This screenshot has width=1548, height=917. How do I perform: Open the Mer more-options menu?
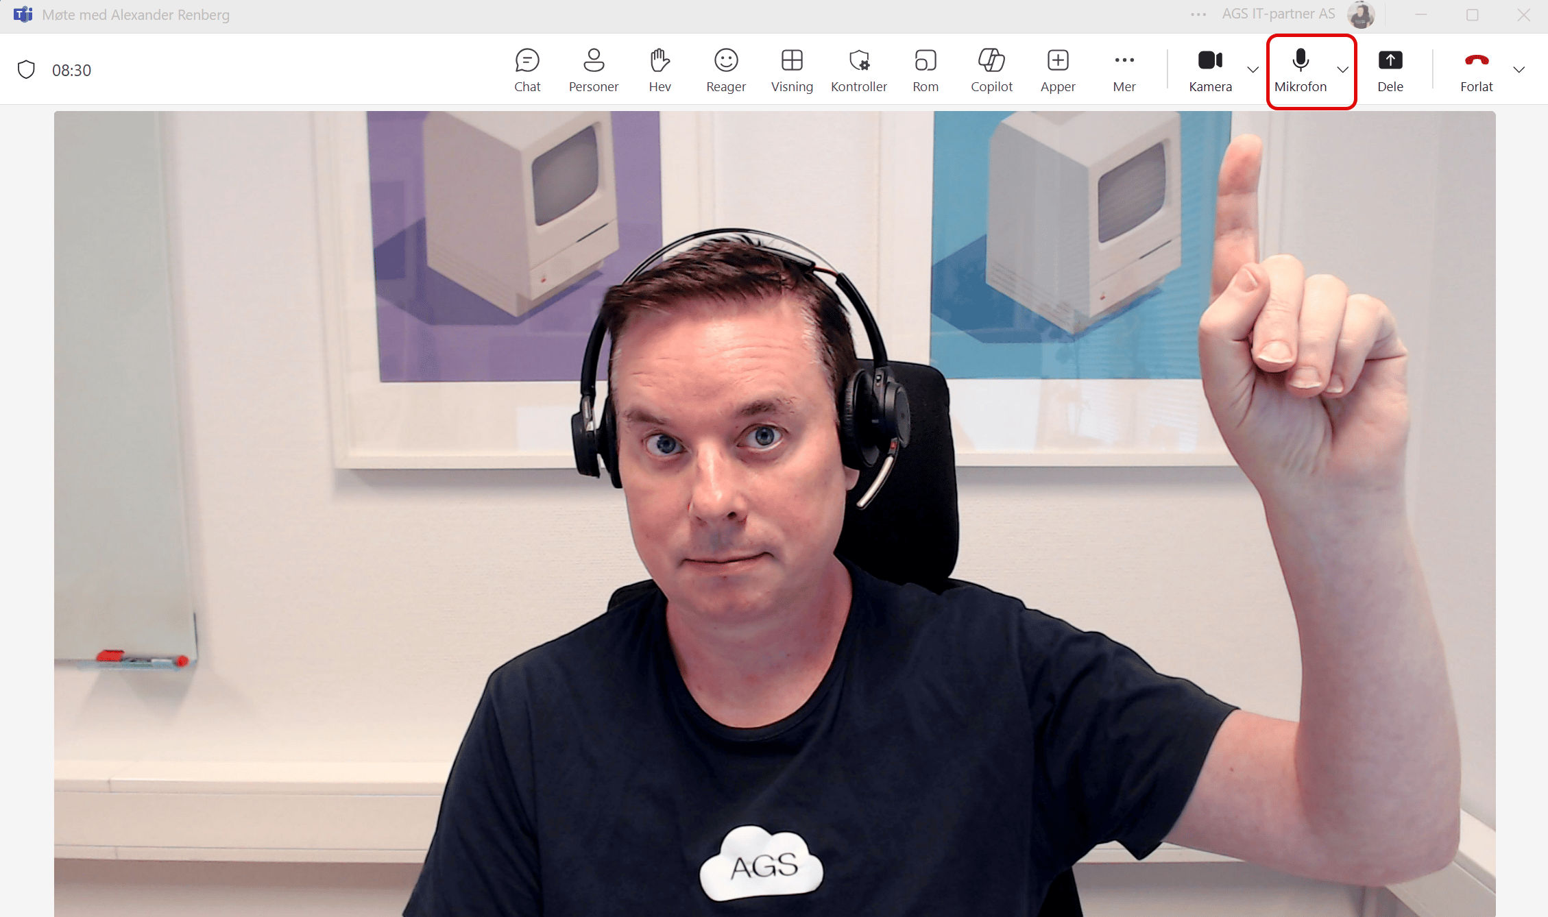[x=1124, y=69]
